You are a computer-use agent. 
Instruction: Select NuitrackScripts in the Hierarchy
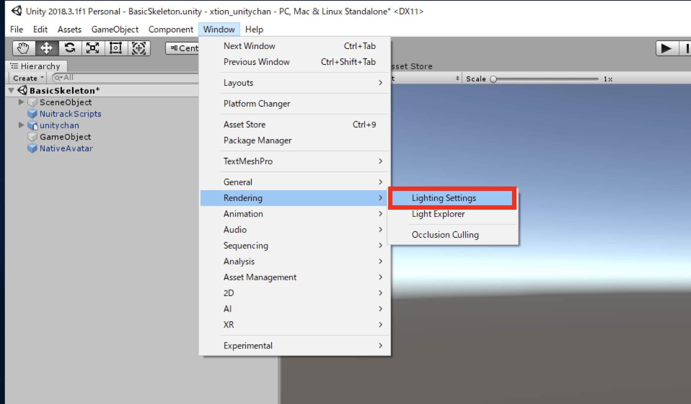click(x=70, y=114)
